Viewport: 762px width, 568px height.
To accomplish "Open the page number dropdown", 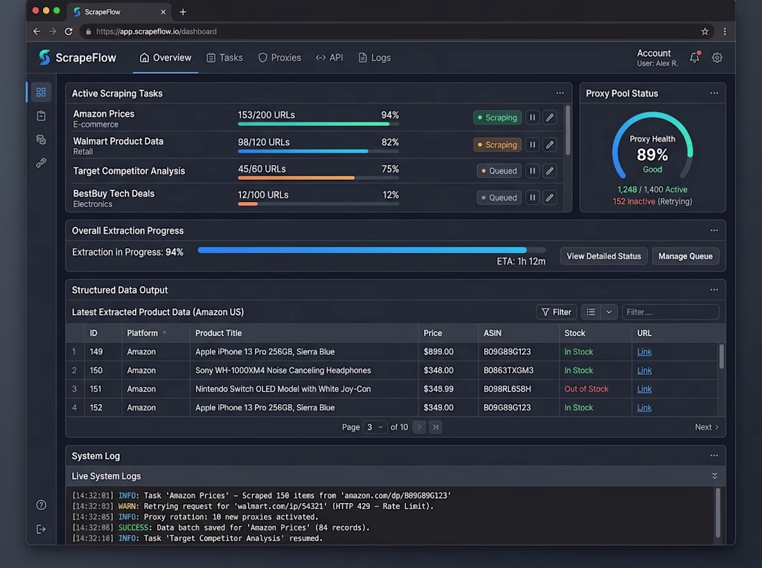I will coord(375,428).
